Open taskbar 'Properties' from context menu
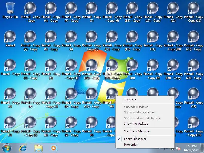 (145, 145)
